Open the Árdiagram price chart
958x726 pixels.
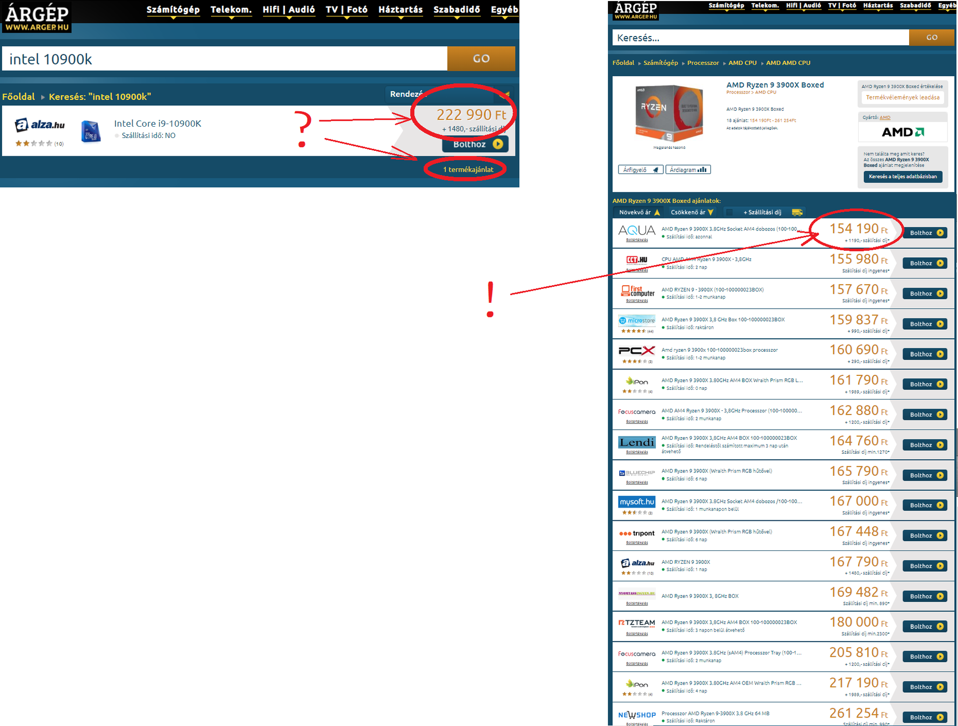(688, 170)
